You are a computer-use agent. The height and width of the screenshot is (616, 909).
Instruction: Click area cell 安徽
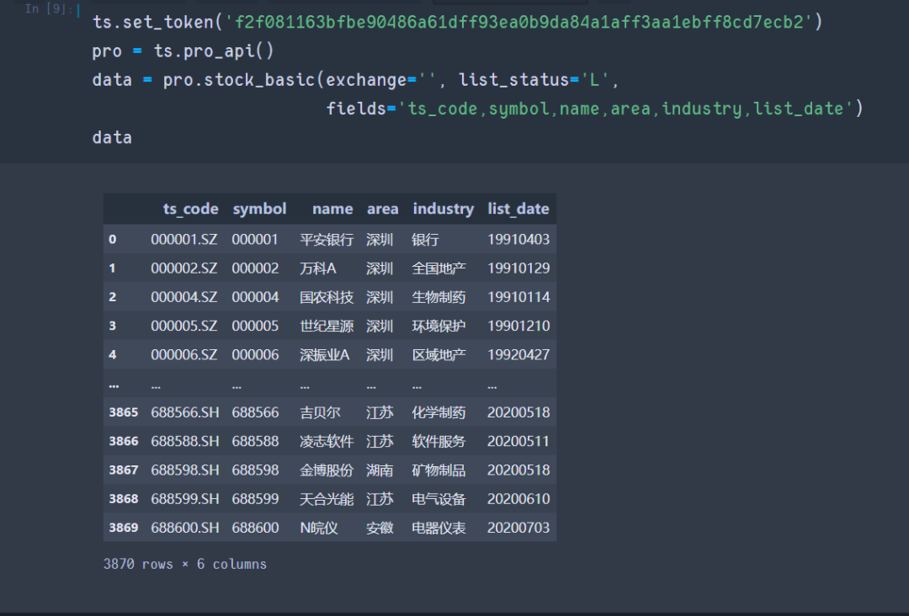[x=380, y=528]
